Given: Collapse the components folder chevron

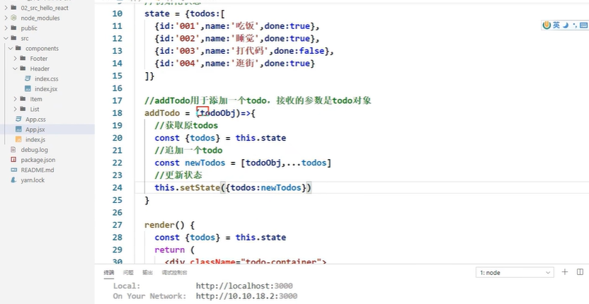Looking at the screenshot, I should pos(11,48).
